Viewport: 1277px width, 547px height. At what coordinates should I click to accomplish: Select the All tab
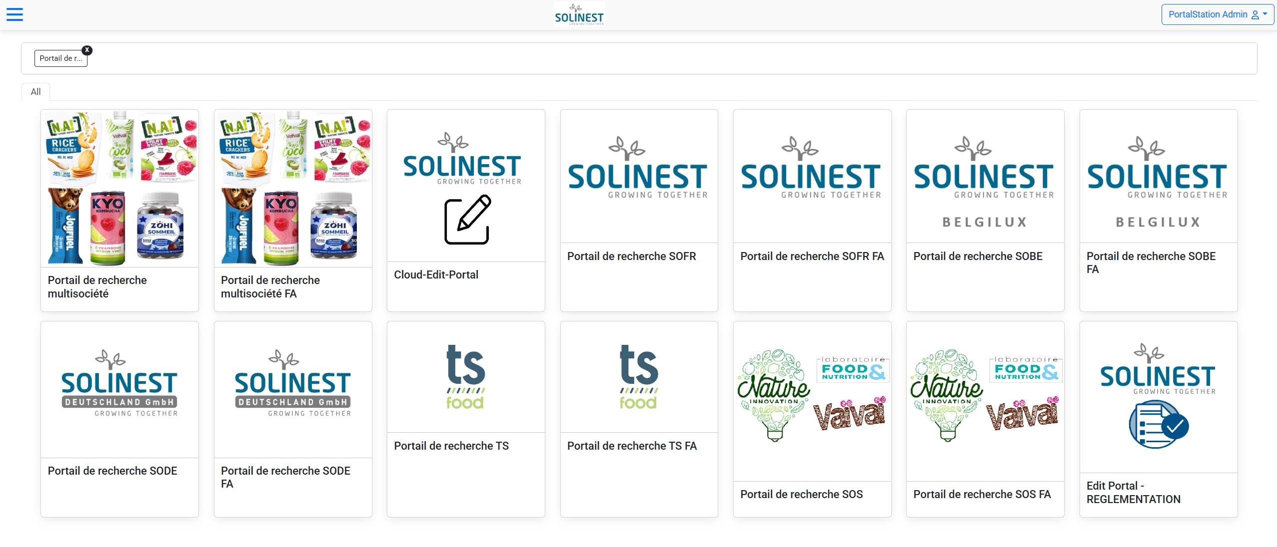tap(35, 92)
